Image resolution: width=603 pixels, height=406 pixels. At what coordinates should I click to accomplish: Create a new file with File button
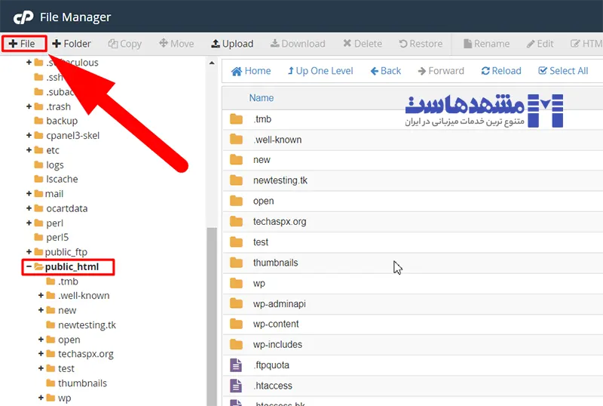(x=23, y=44)
